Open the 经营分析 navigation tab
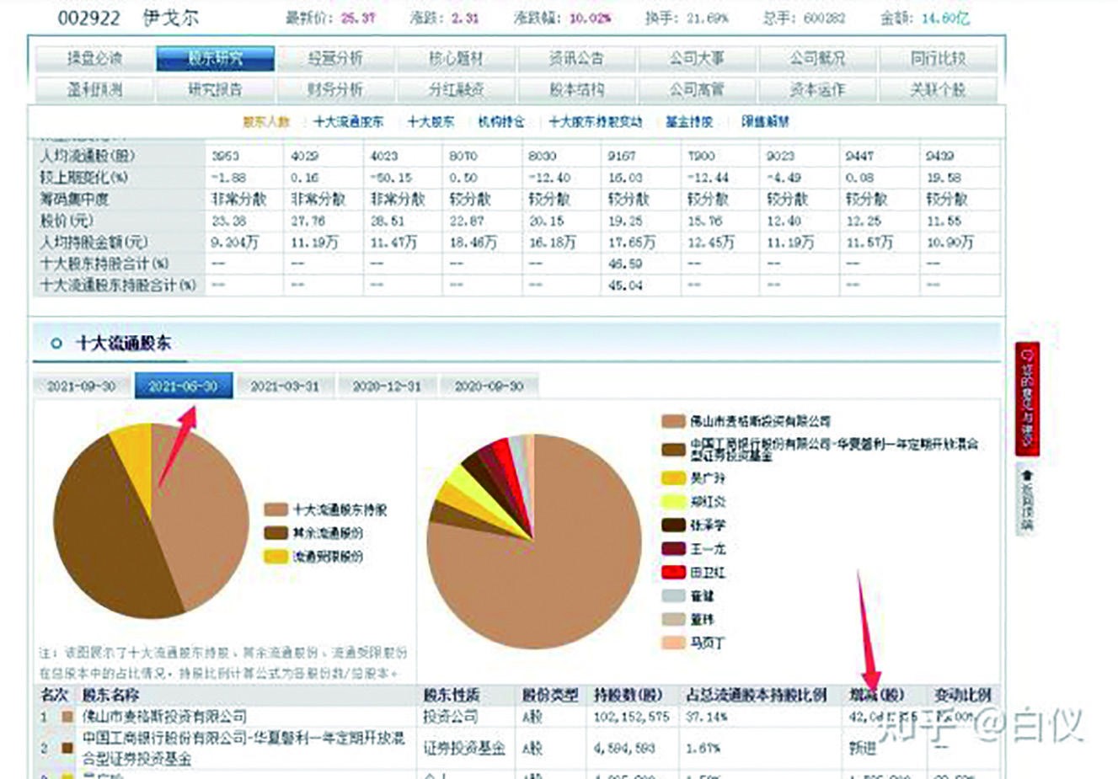Screen dimensions: 1118x779 tap(334, 56)
